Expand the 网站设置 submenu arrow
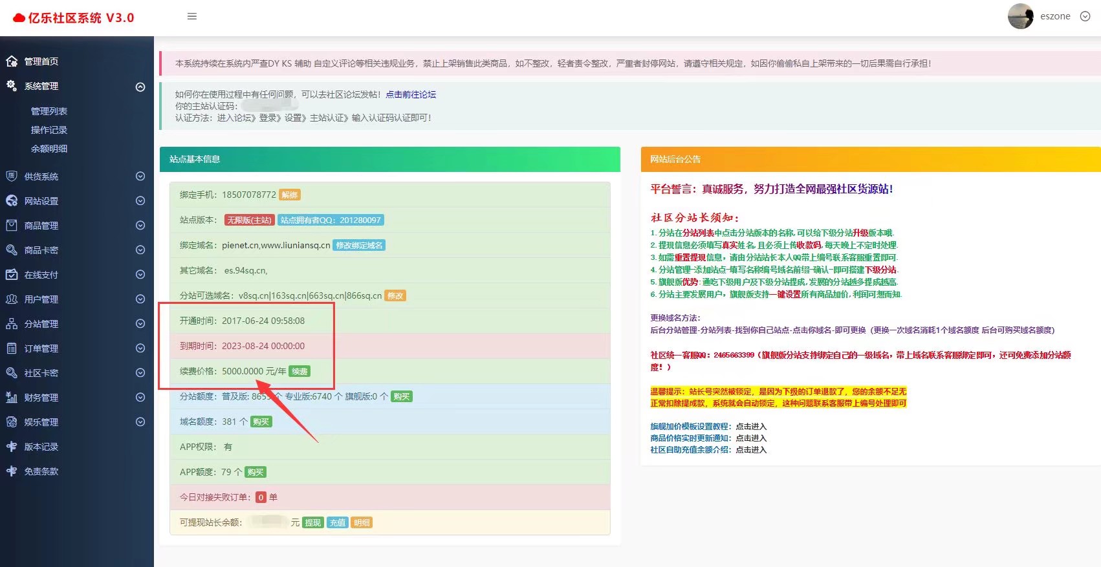 click(x=140, y=201)
